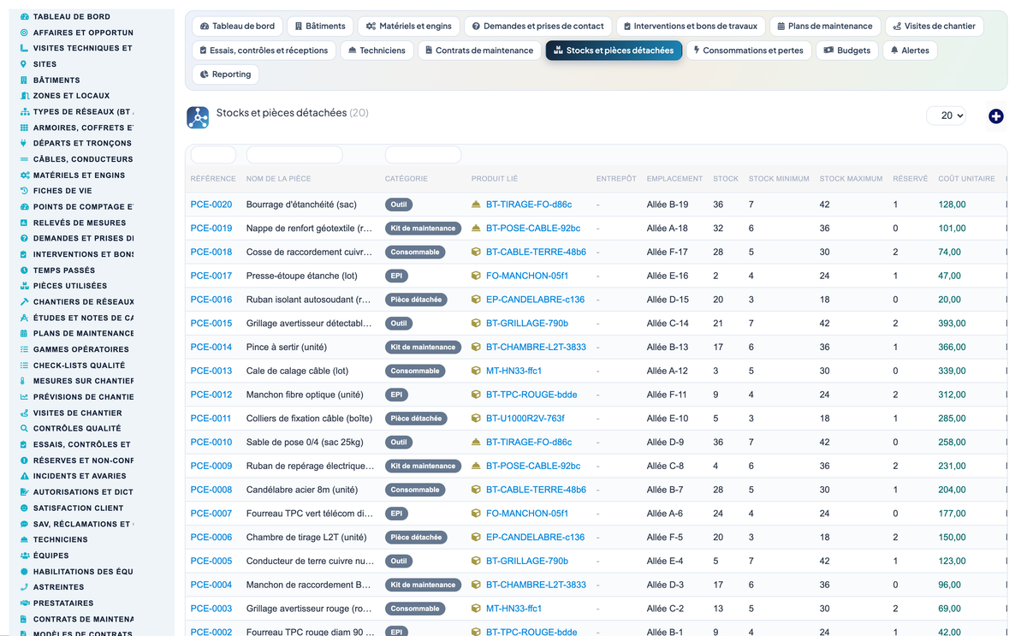This screenshot has width=1027, height=636.
Task: Click the unit cost value 128,00
Action: point(952,205)
